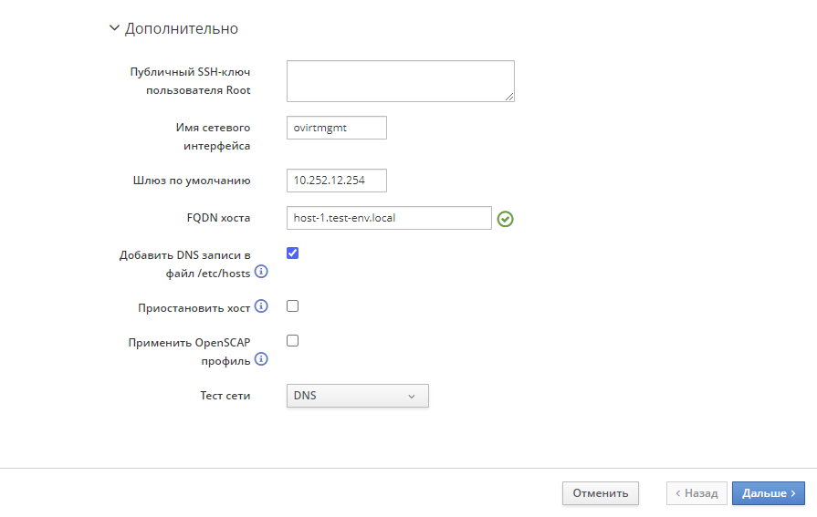Click the Приостановить хост label text
Screen dimensions: 817x517
(x=194, y=308)
